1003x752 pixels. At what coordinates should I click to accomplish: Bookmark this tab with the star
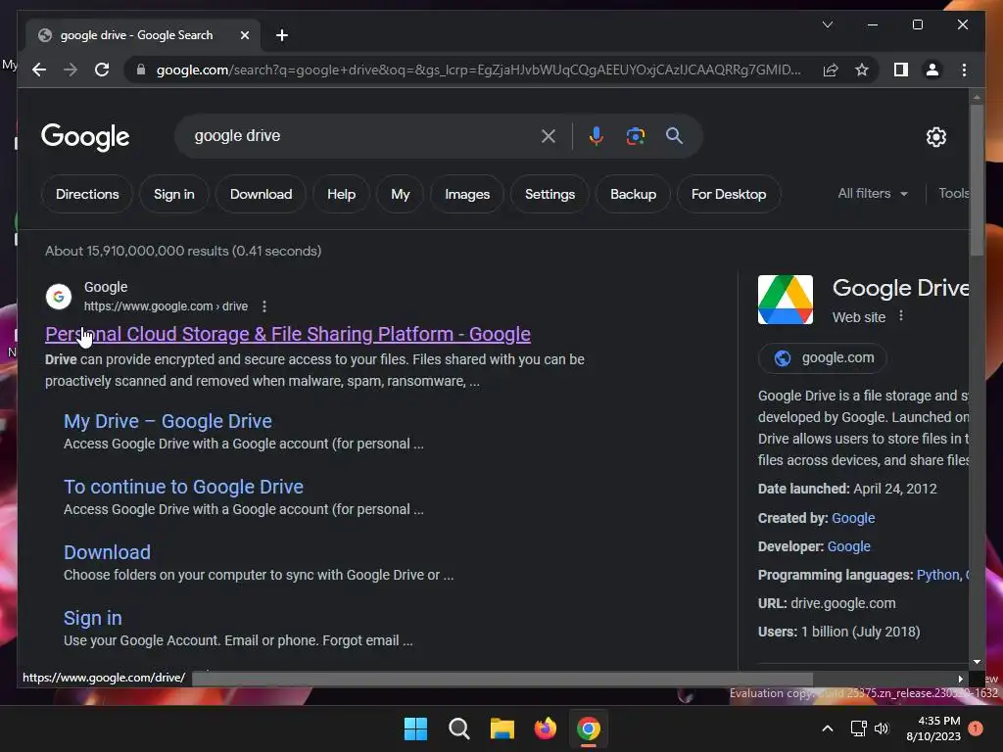pos(862,70)
